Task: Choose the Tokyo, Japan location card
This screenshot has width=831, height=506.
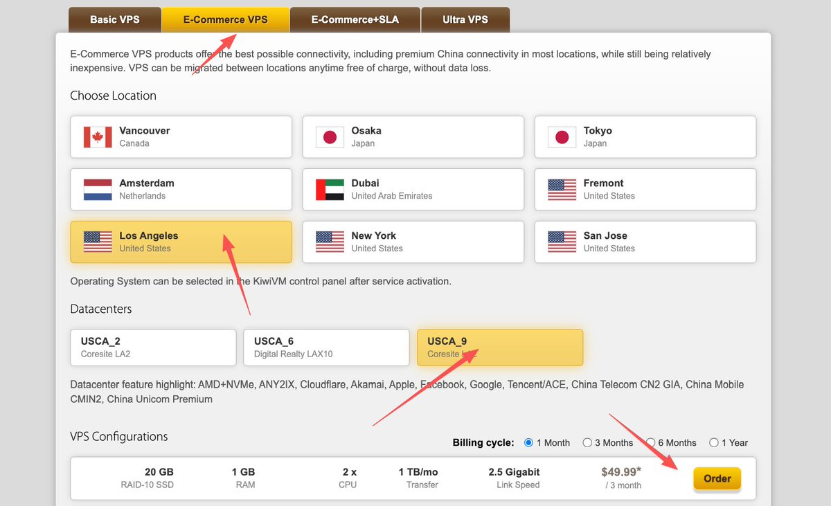Action: pyautogui.click(x=645, y=137)
